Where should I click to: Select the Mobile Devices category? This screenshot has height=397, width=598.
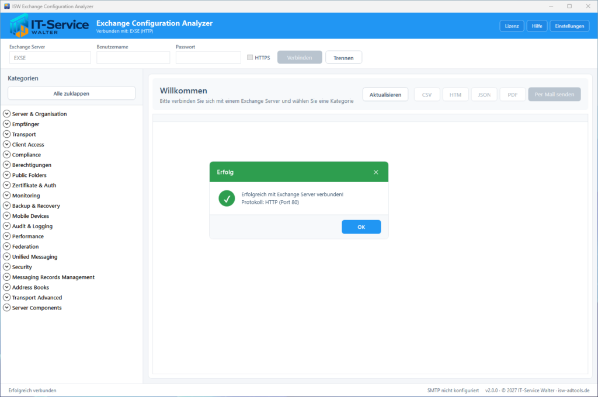tap(30, 216)
